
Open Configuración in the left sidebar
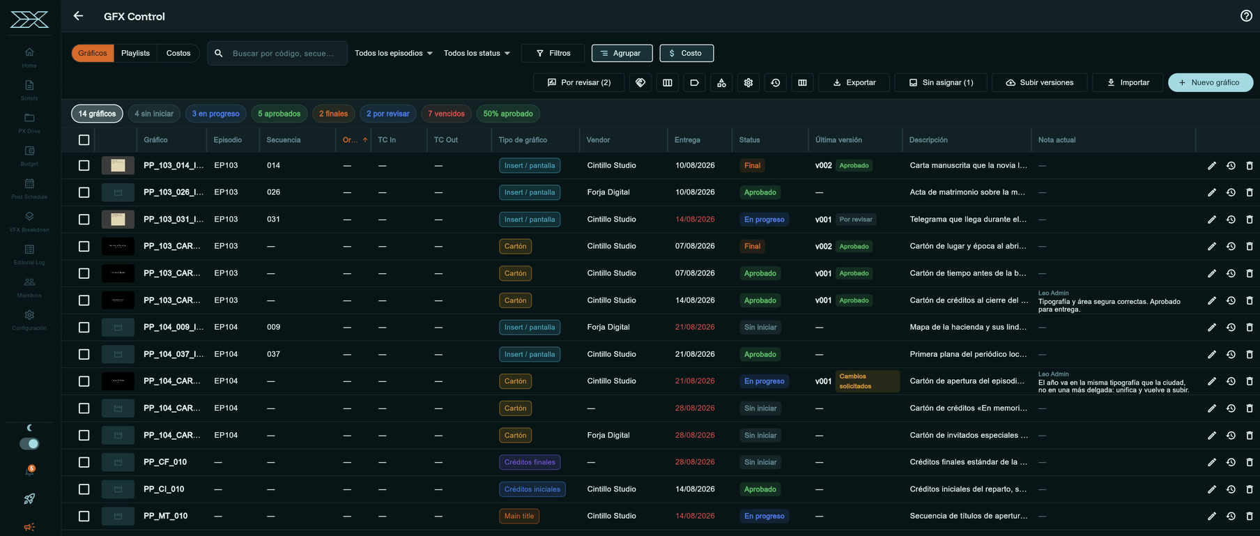[x=29, y=319]
